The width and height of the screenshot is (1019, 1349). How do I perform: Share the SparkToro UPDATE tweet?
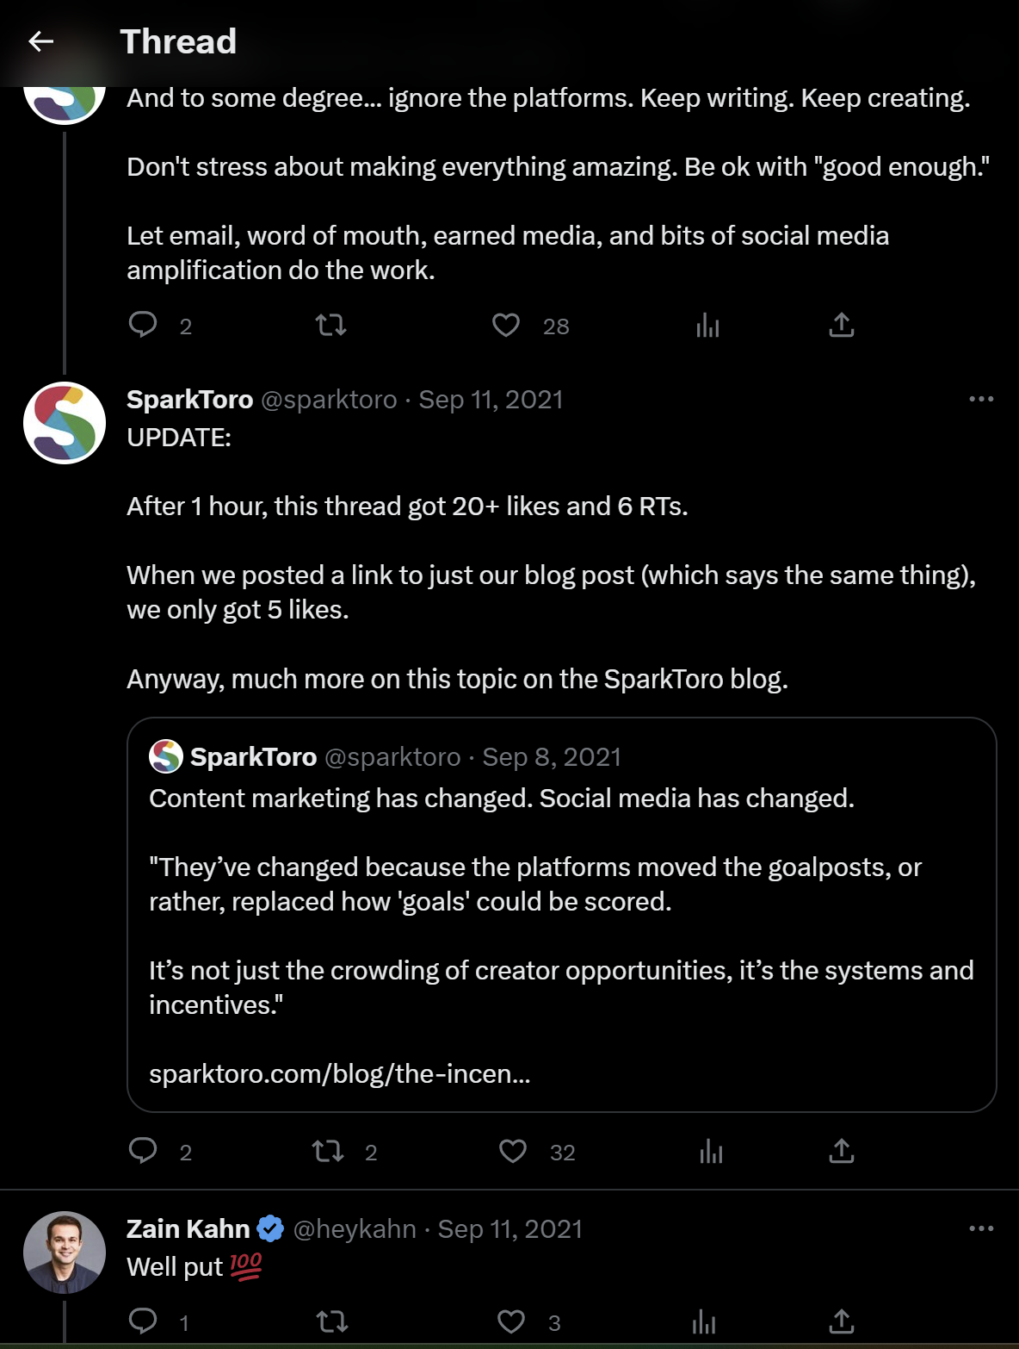[841, 1151]
